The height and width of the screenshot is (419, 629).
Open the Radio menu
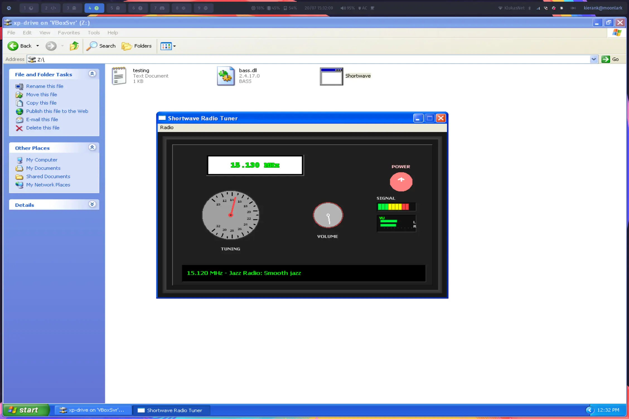(x=166, y=127)
